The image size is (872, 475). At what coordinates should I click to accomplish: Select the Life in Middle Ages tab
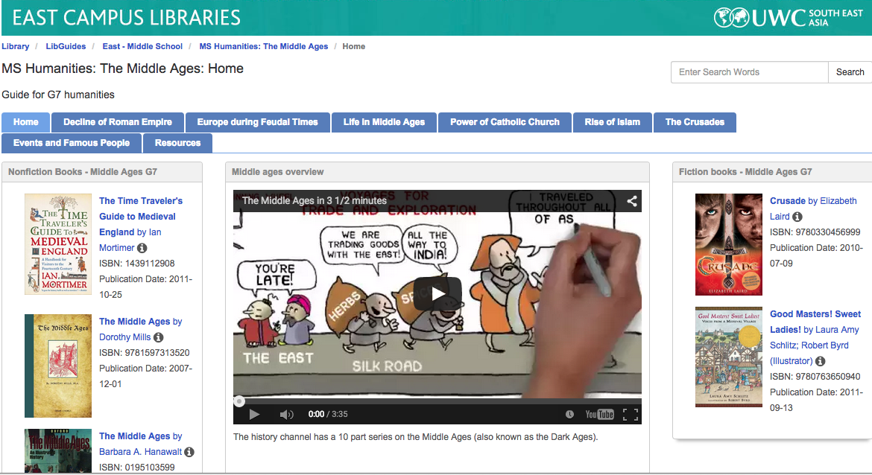tap(384, 122)
